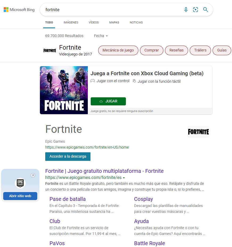The width and height of the screenshot is (232, 247).
Task: Open the Cosplay sublink
Action: 143,199
